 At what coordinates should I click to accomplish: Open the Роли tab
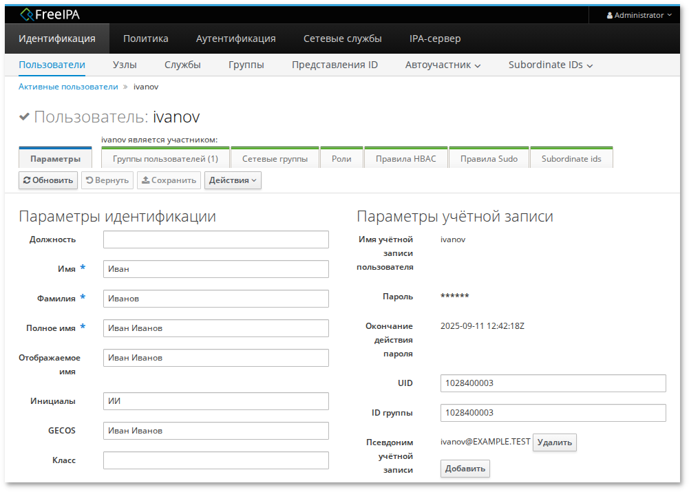pyautogui.click(x=341, y=159)
